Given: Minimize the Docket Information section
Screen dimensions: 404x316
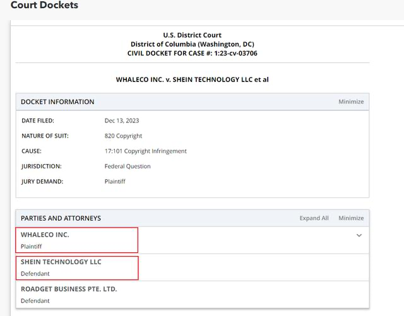Looking at the screenshot, I should point(350,102).
